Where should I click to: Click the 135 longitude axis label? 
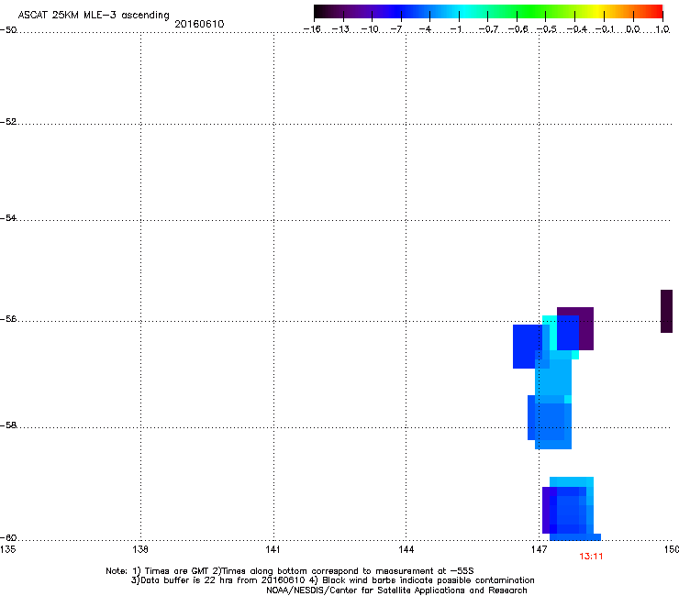coord(7,549)
